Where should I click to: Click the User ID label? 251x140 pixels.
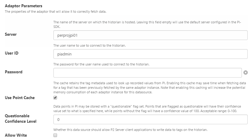point(12,53)
